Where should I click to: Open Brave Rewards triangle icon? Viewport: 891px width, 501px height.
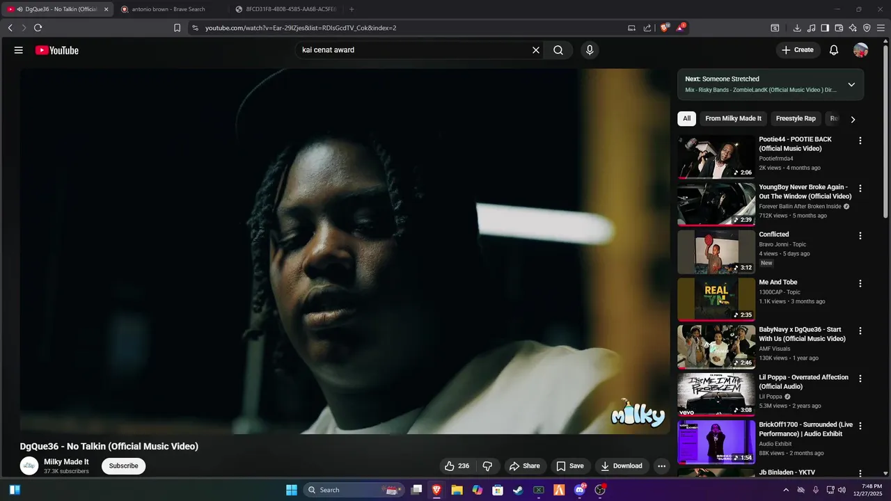coord(680,28)
